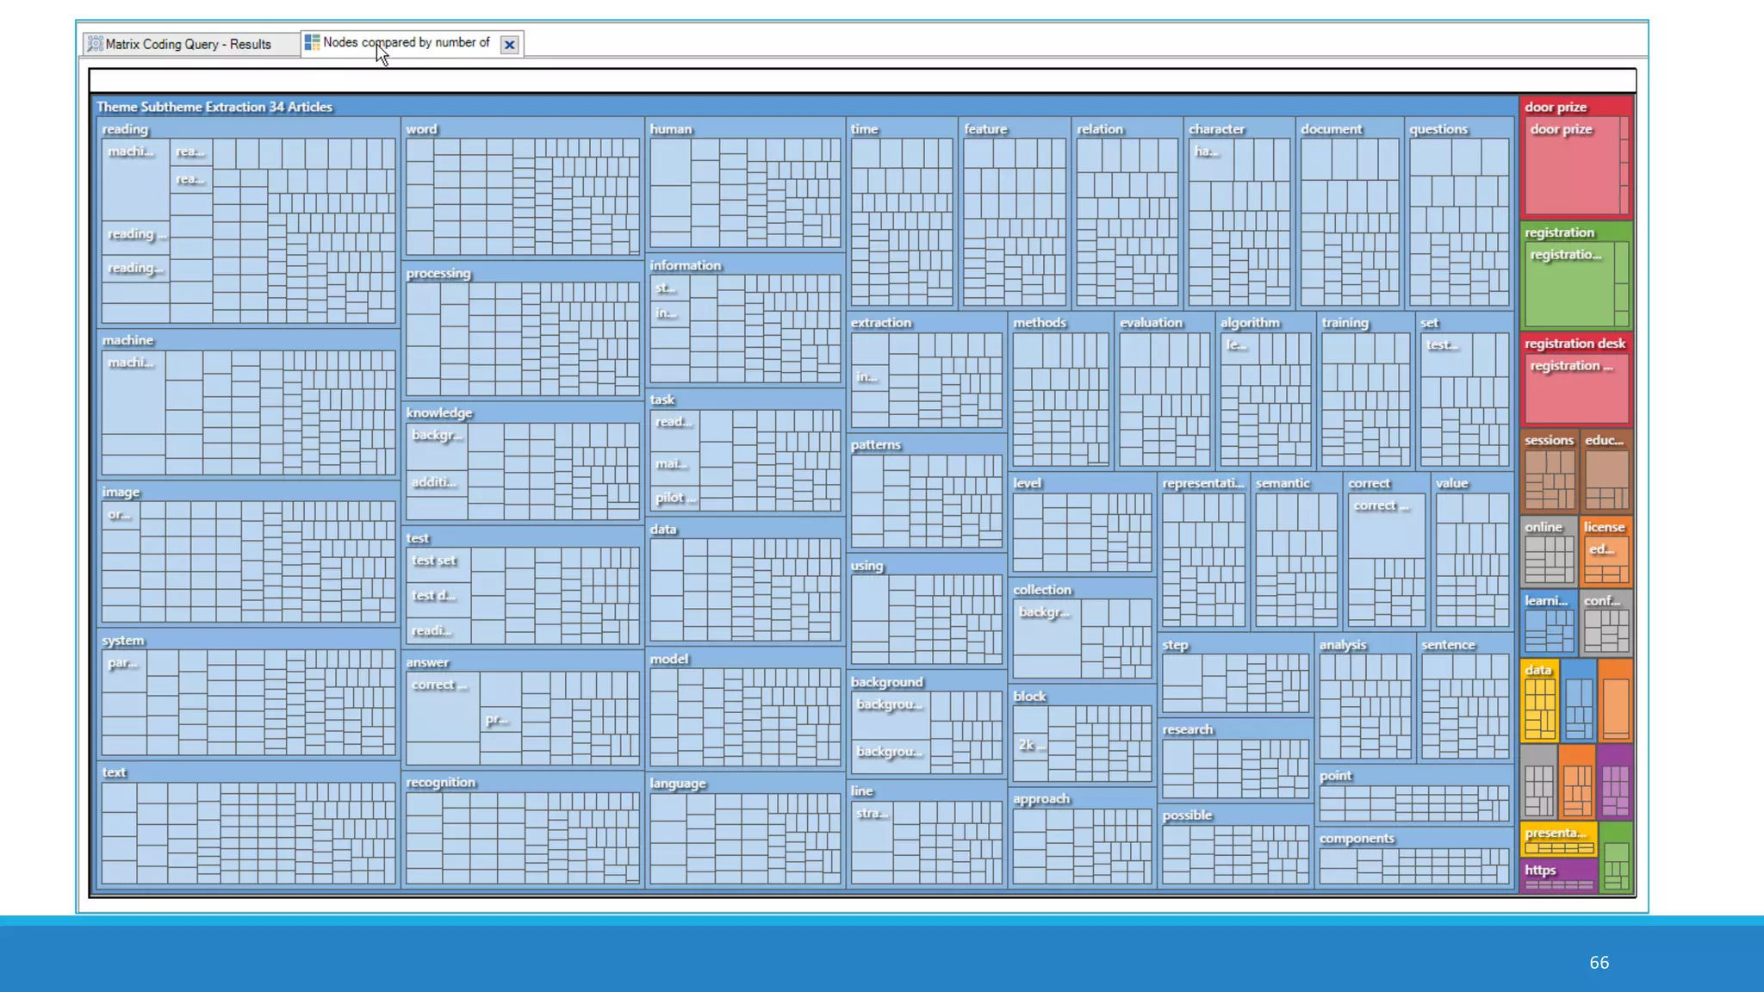Click the yellow 'presenta...' tile

(x=1558, y=840)
